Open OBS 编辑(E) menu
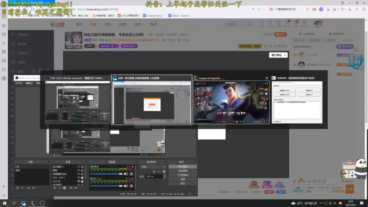The width and height of the screenshot is (368, 207). point(29,83)
